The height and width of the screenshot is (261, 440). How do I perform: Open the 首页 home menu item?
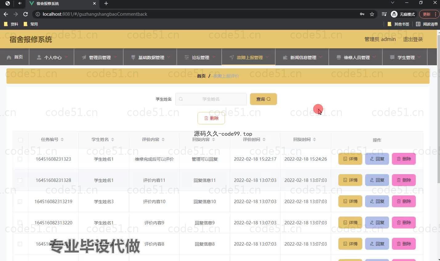point(15,57)
